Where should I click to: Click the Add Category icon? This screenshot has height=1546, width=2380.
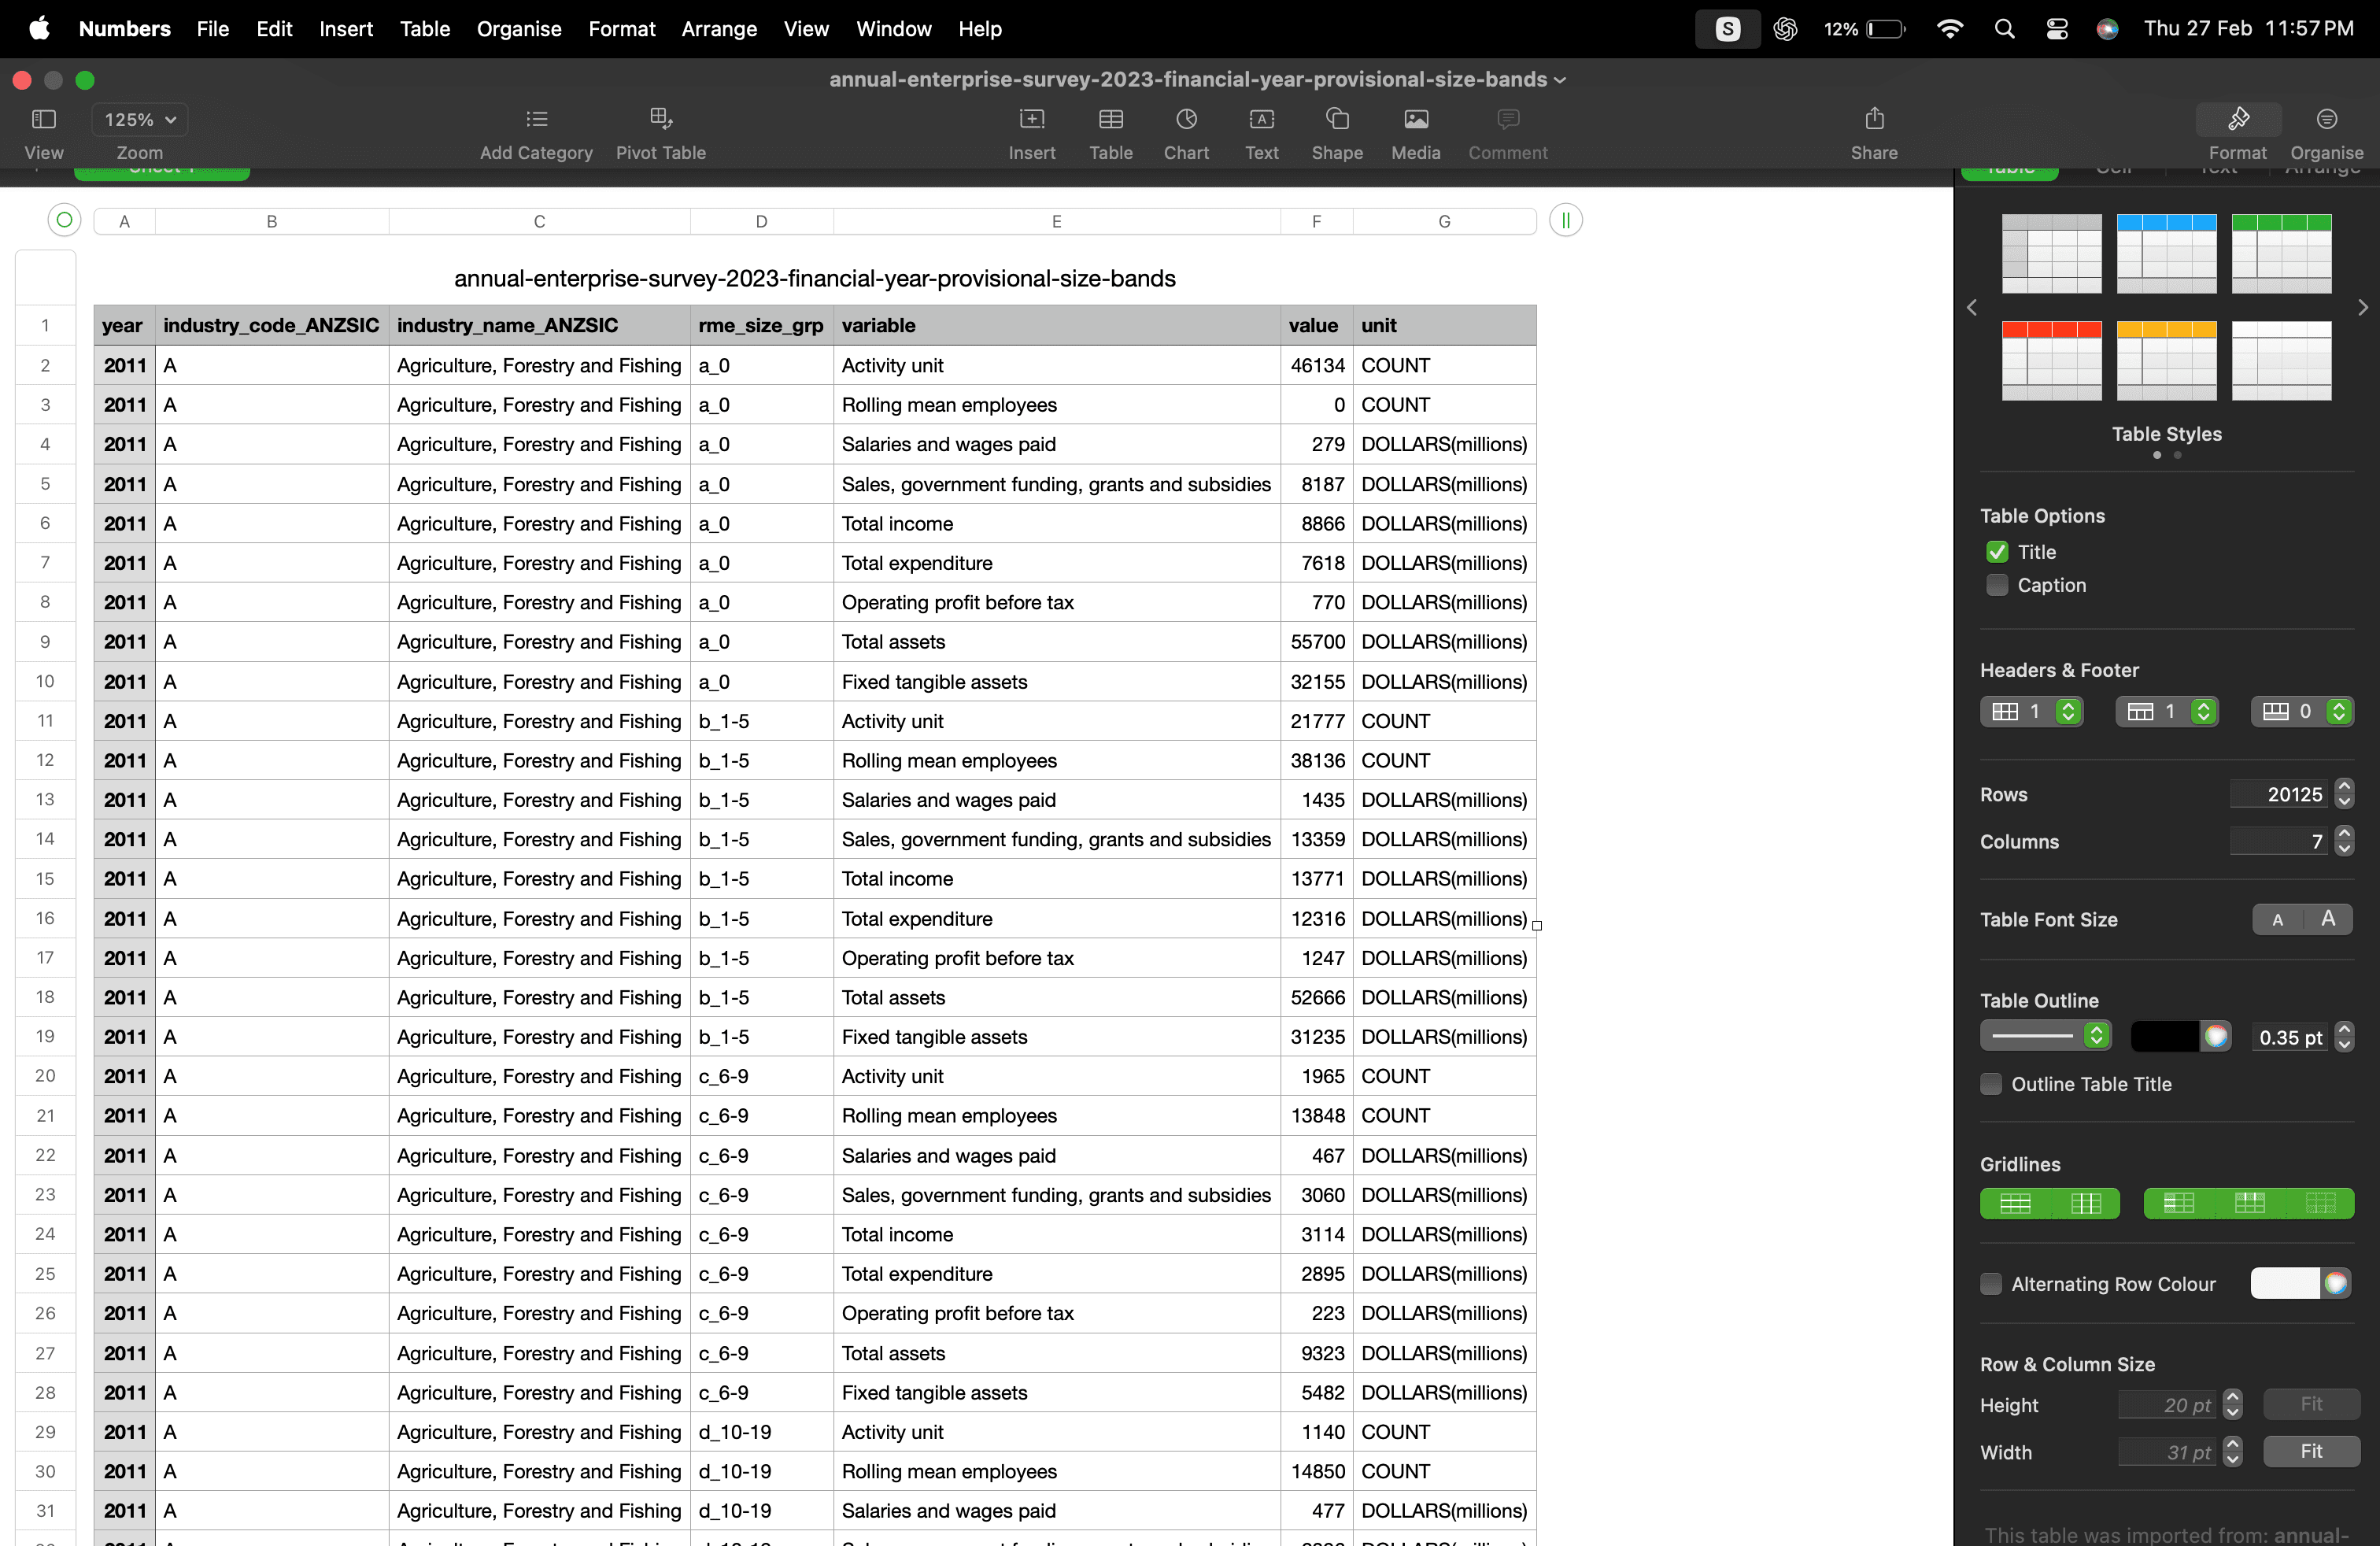536,120
